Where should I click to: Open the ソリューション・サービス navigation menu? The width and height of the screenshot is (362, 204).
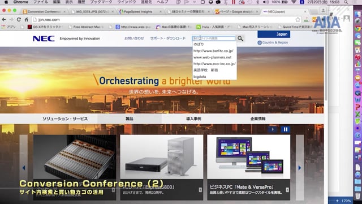65,118
